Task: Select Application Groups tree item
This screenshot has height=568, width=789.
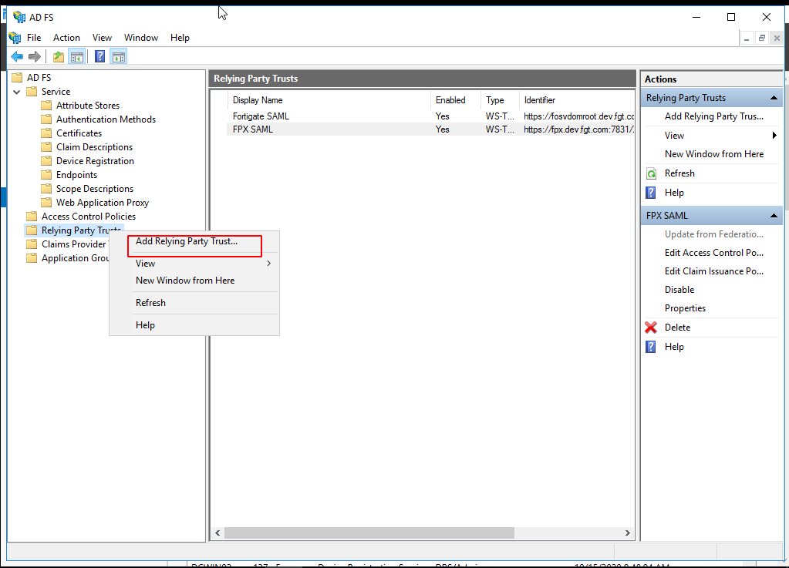Action: tap(75, 258)
